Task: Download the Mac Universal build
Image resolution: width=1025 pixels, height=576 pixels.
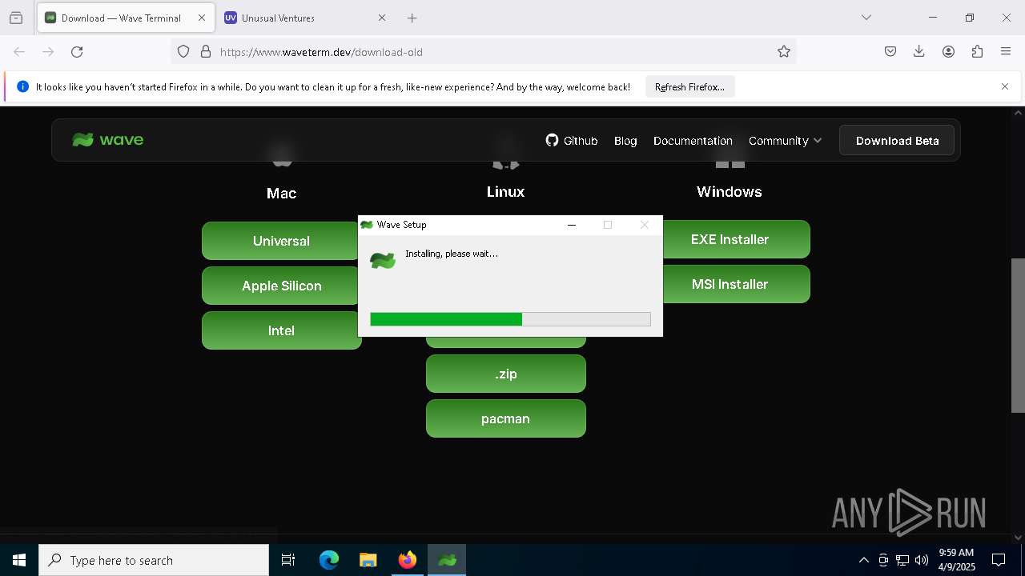Action: point(281,241)
